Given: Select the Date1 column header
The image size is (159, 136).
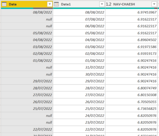Looking at the screenshot, I should [79, 4].
